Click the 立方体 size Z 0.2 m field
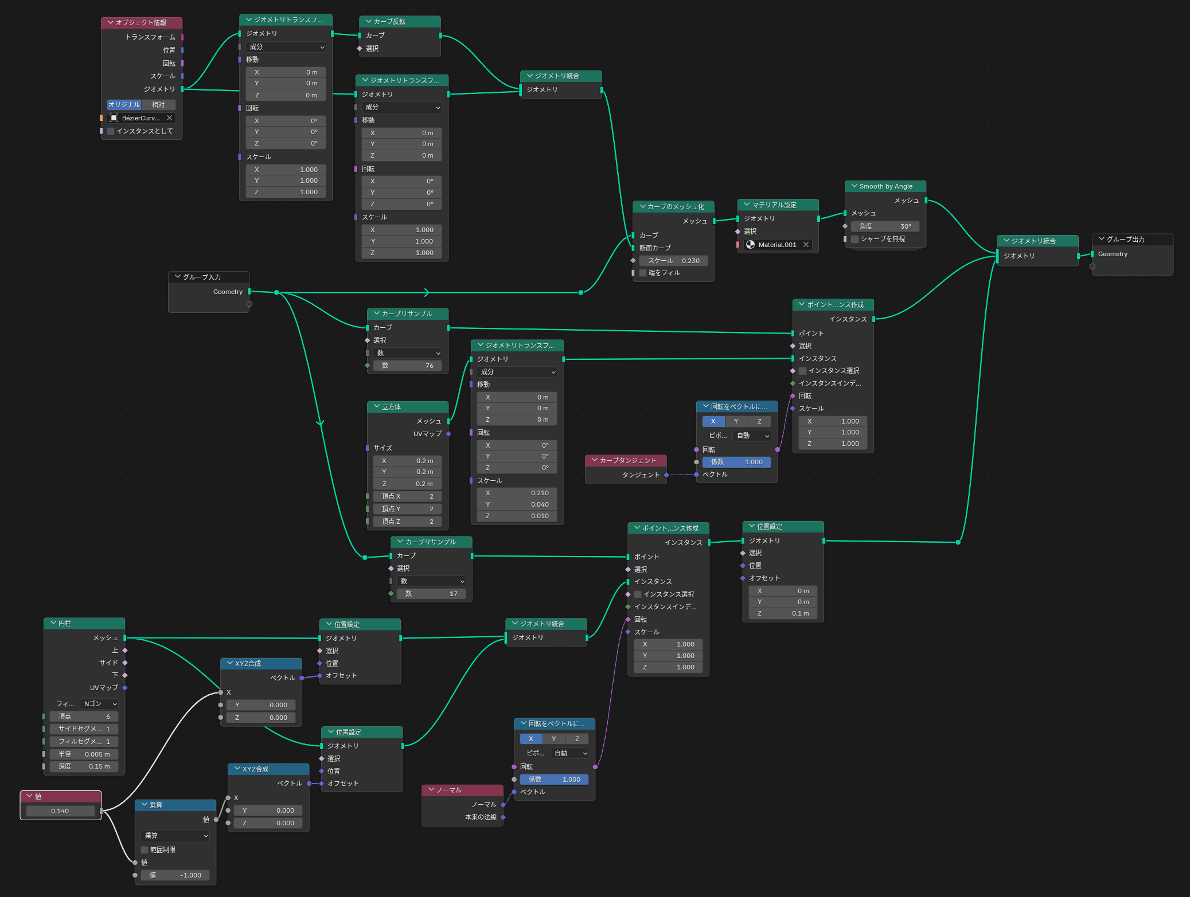 coord(407,484)
